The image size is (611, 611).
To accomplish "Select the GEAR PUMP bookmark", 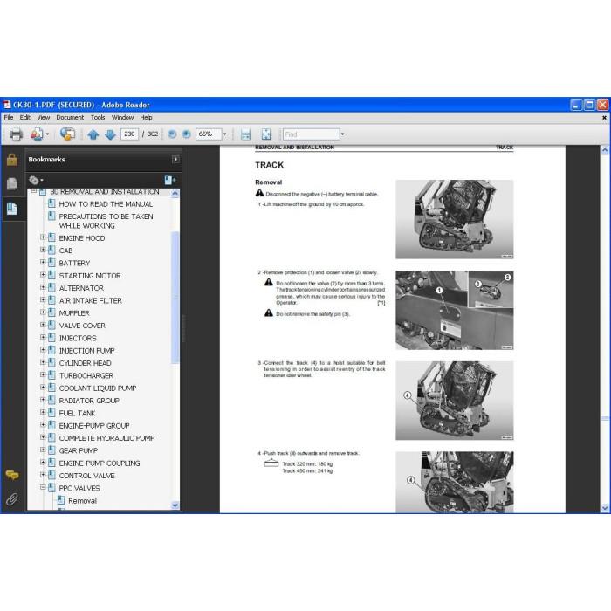I will tap(79, 450).
